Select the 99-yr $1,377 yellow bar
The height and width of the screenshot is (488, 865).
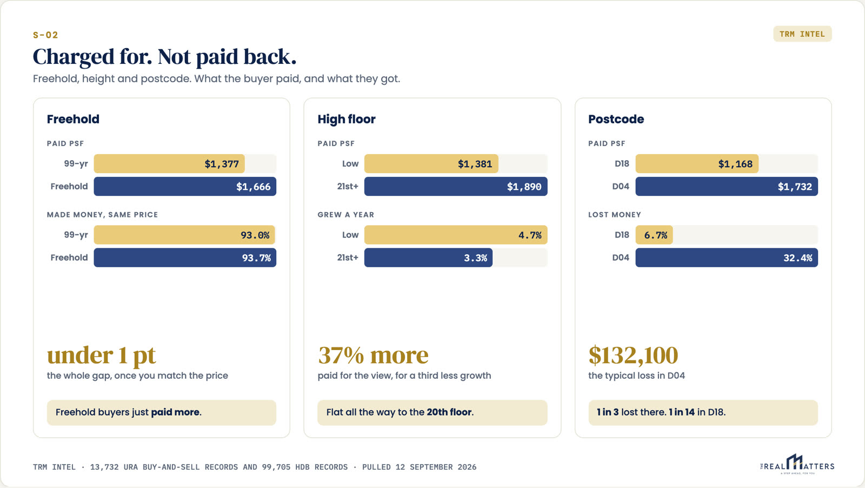[x=169, y=164]
